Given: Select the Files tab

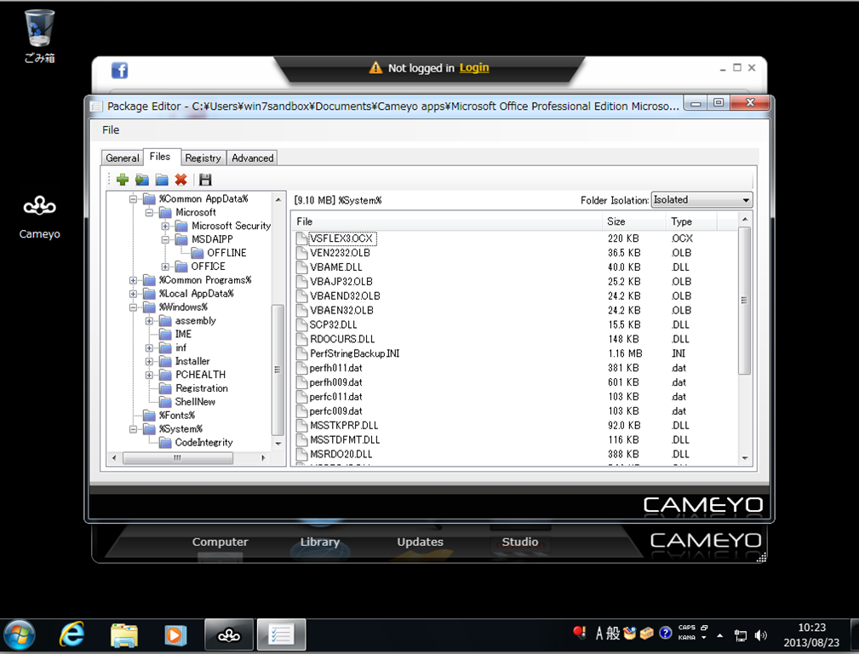Looking at the screenshot, I should point(160,157).
